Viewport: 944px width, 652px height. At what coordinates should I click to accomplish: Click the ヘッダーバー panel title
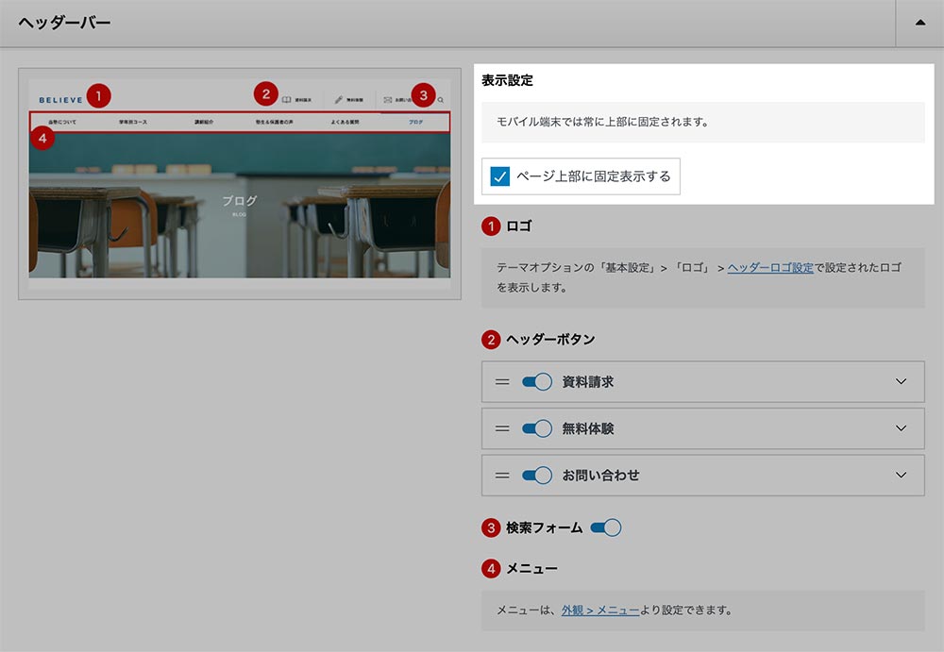(x=64, y=23)
